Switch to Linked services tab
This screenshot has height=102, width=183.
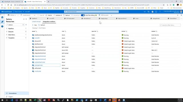click(36, 22)
